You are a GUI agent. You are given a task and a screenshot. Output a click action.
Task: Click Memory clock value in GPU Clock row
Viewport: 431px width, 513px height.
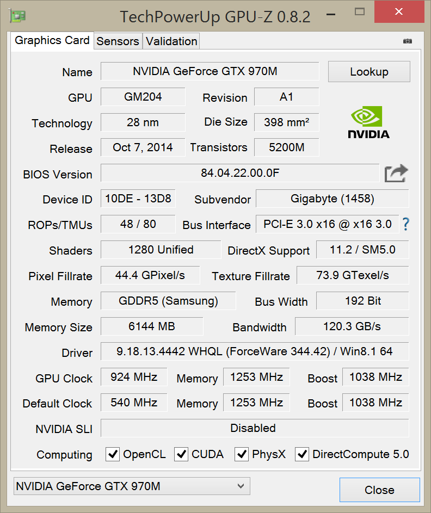pyautogui.click(x=256, y=377)
